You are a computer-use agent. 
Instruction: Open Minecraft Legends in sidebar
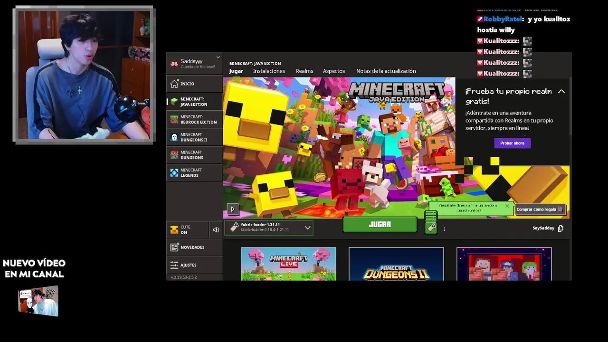click(194, 172)
